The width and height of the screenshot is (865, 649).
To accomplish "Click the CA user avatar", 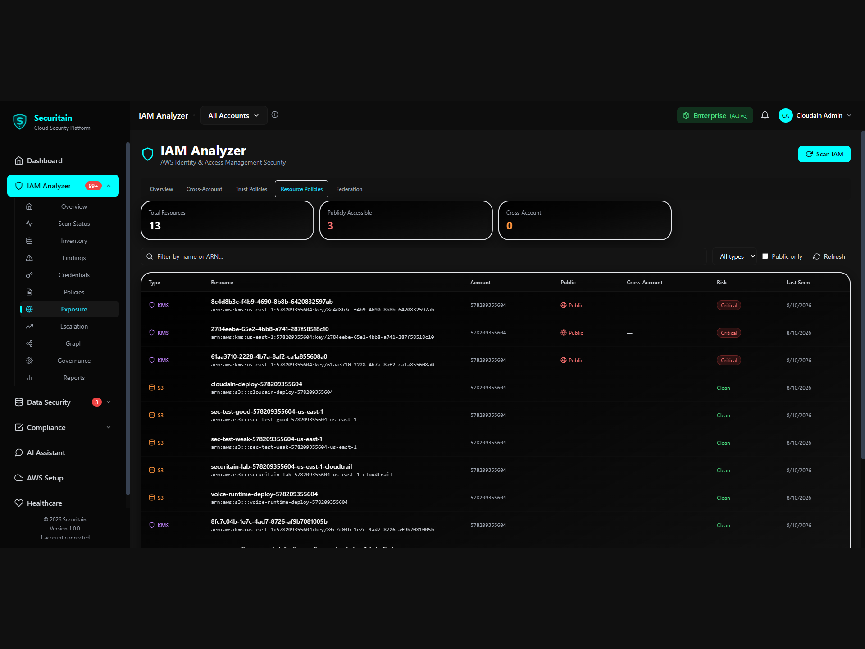I will point(785,115).
